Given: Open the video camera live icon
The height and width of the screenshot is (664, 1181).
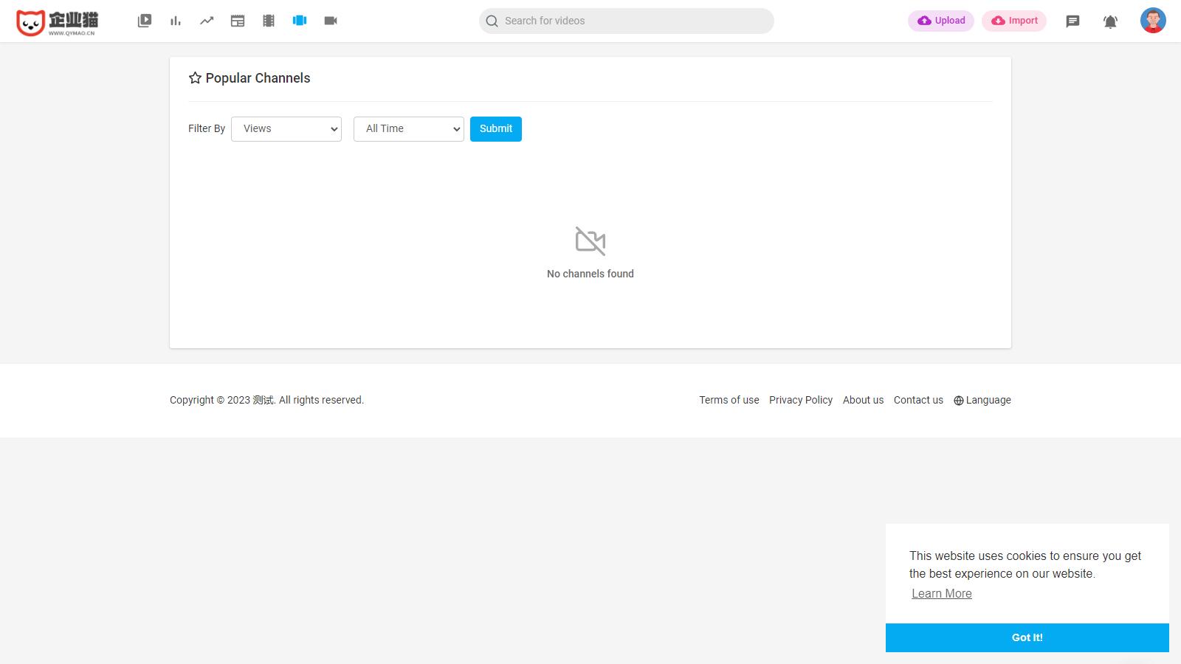Looking at the screenshot, I should 331,21.
